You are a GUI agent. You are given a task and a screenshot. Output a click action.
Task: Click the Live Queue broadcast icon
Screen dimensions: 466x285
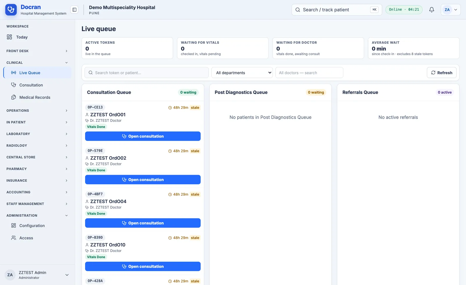13,73
